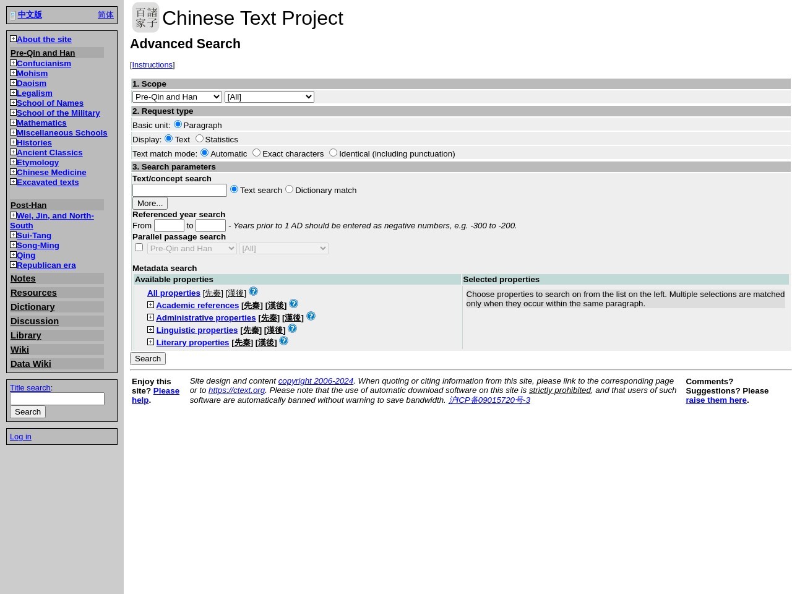Open the Pre-Qin and Han scope dropdown
The image size is (792, 594).
177,97
